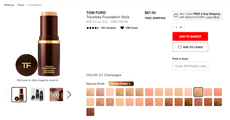
Task: Click the star rating icons
Action: 93,28
